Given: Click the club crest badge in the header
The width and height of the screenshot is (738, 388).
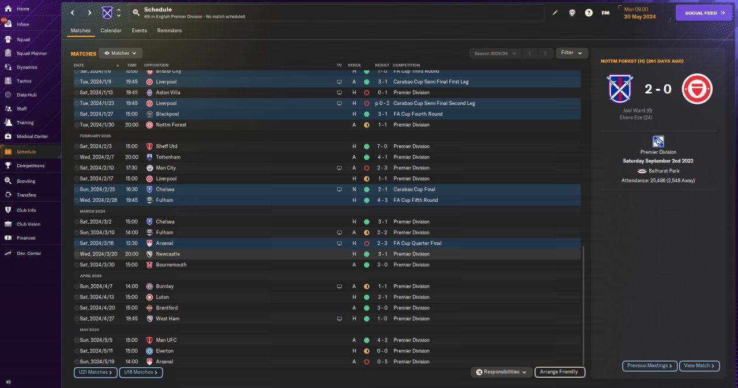Looking at the screenshot, I should 107,13.
